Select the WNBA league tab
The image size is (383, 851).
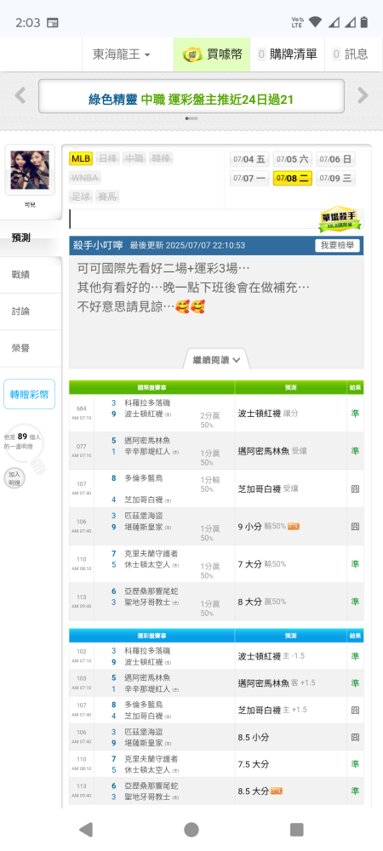click(x=84, y=178)
